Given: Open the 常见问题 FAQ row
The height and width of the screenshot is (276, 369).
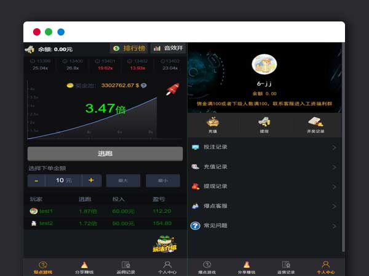Looking at the screenshot, I should pyautogui.click(x=264, y=226).
